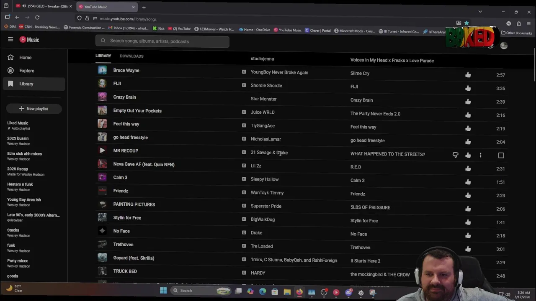Screen dimensions: 536x301
Task: Open more options for MR RECOUP
Action: (x=480, y=155)
